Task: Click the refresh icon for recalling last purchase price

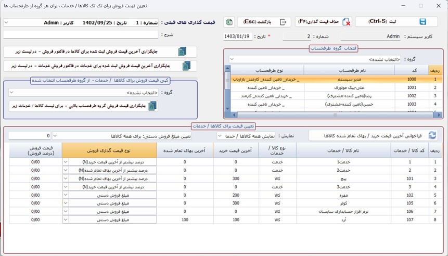Action: click(x=432, y=135)
